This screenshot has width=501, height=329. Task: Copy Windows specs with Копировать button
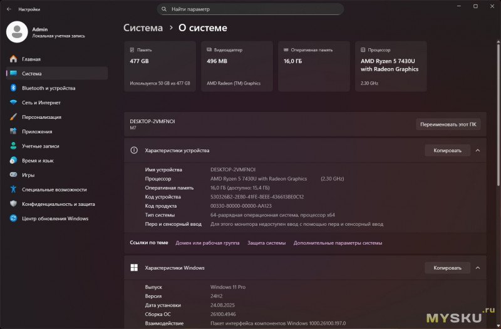pyautogui.click(x=447, y=268)
